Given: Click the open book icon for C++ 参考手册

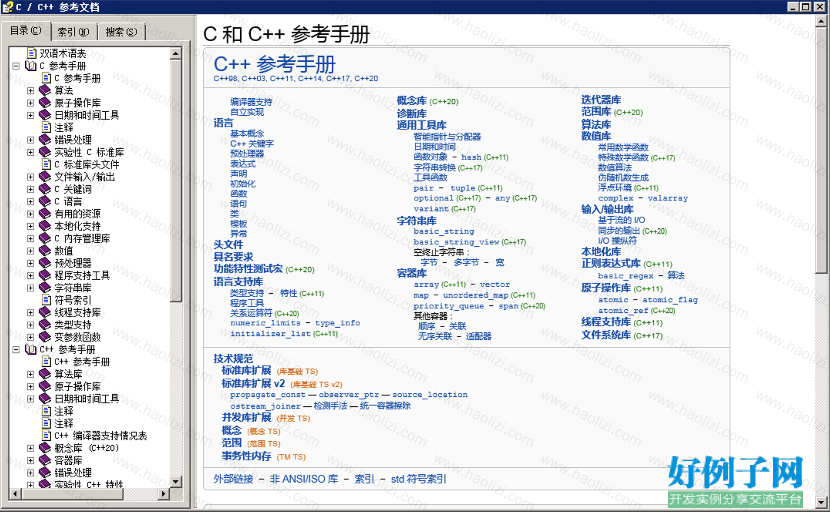Looking at the screenshot, I should (x=30, y=349).
